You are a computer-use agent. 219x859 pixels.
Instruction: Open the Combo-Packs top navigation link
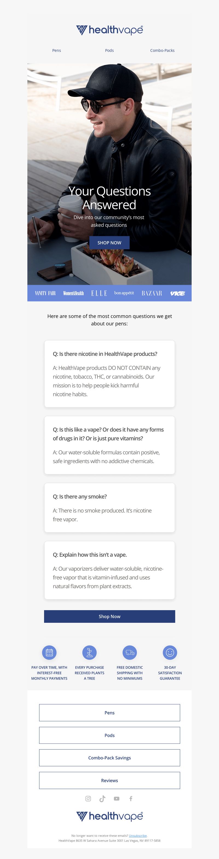tap(162, 50)
